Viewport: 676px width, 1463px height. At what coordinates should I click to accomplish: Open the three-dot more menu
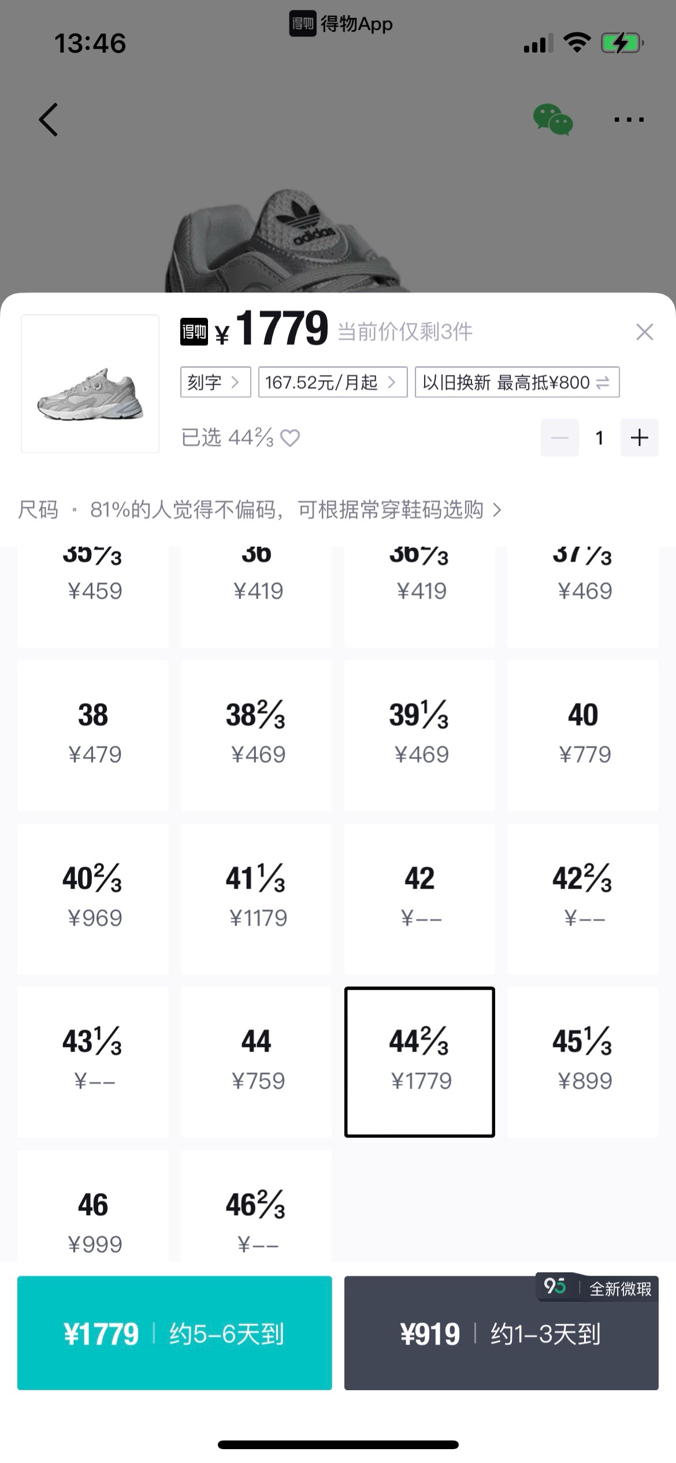tap(629, 120)
